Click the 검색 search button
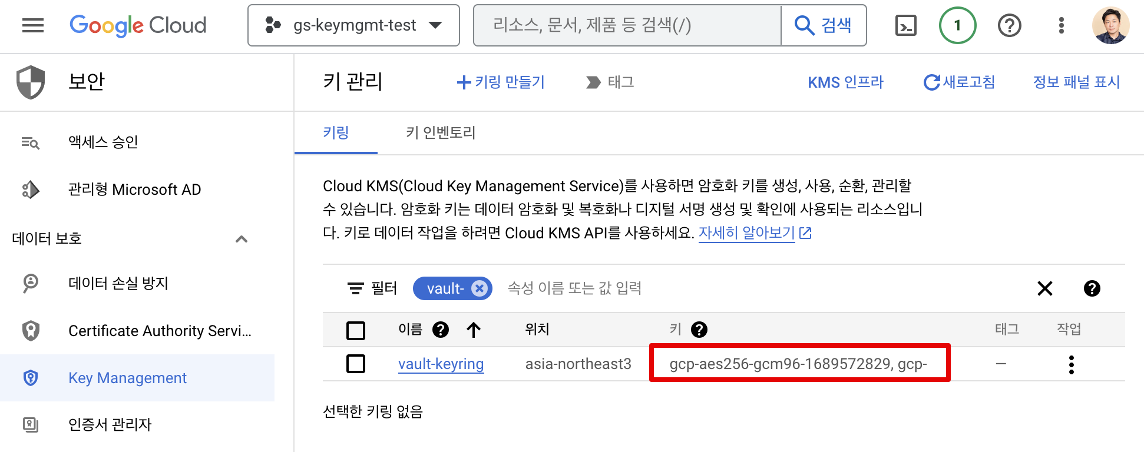The image size is (1144, 452). point(824,25)
